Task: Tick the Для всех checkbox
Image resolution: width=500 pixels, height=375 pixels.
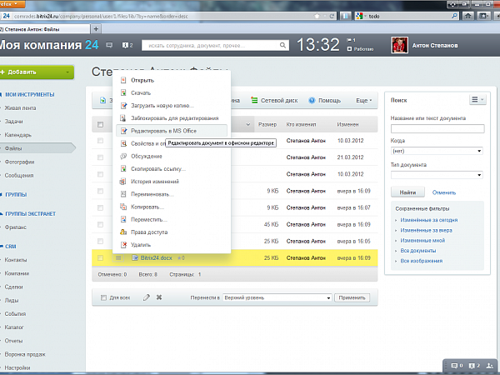Action: click(x=103, y=297)
